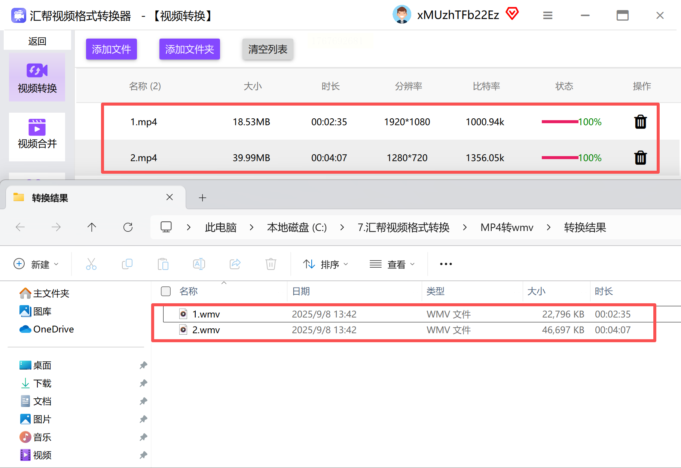
Task: Click the 1.mp4 progress bar
Action: pyautogui.click(x=560, y=122)
